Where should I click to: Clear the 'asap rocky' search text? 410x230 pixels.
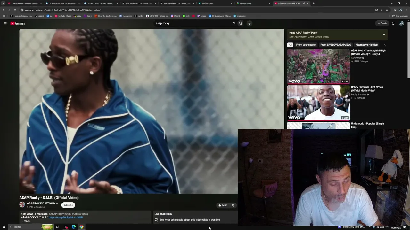tap(234, 23)
